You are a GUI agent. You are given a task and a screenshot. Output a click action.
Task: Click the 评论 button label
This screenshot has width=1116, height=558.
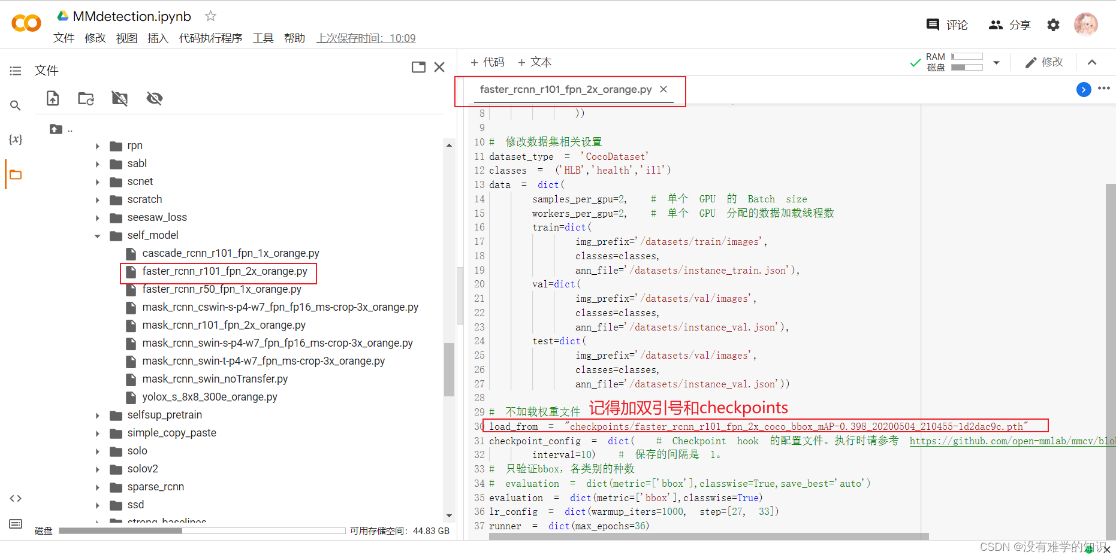957,25
